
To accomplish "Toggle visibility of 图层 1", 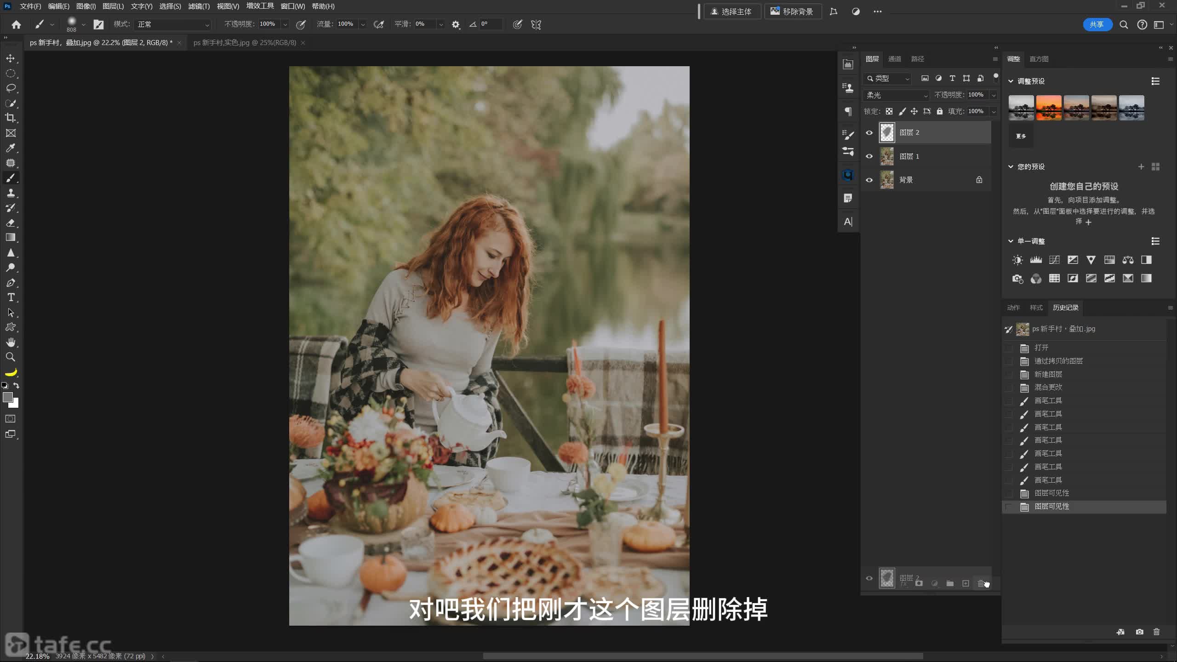I will [869, 156].
